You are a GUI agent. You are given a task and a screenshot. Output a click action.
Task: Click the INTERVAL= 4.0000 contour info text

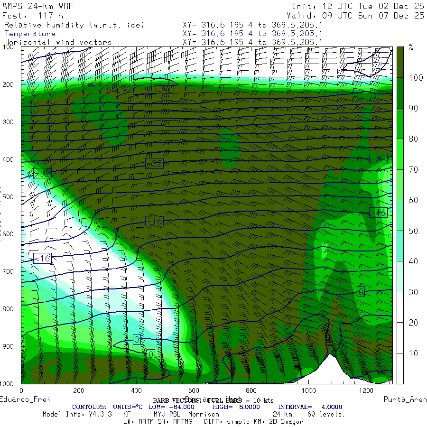tap(310, 407)
